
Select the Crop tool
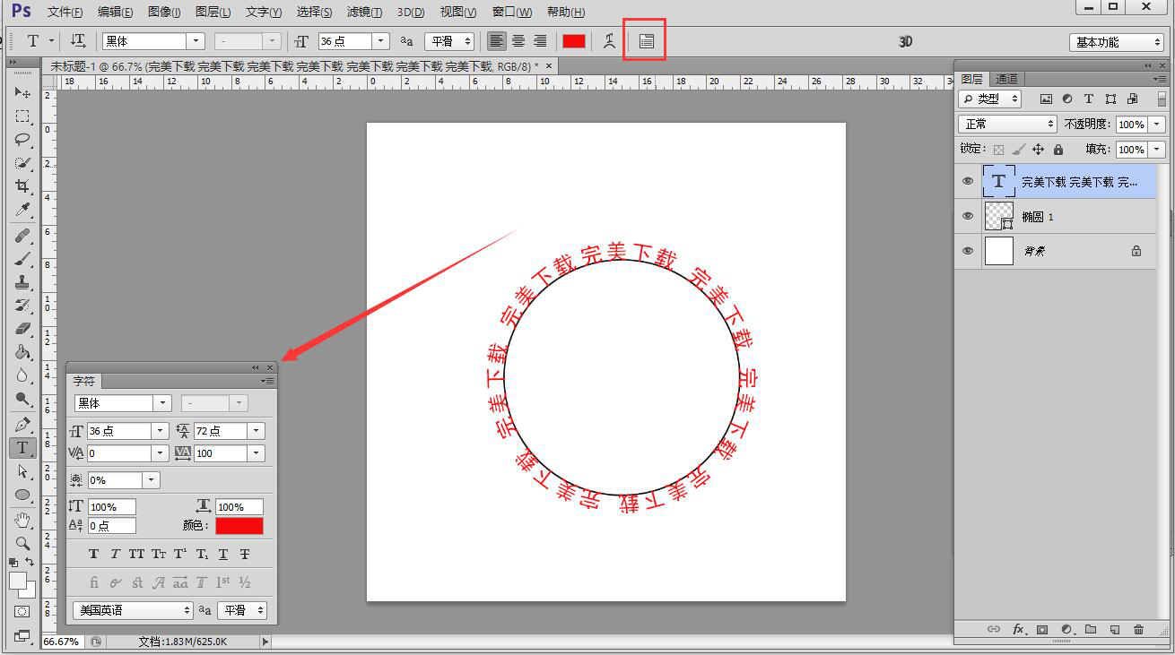click(22, 186)
